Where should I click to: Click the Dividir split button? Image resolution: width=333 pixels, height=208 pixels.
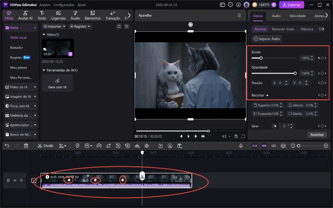click(x=45, y=146)
